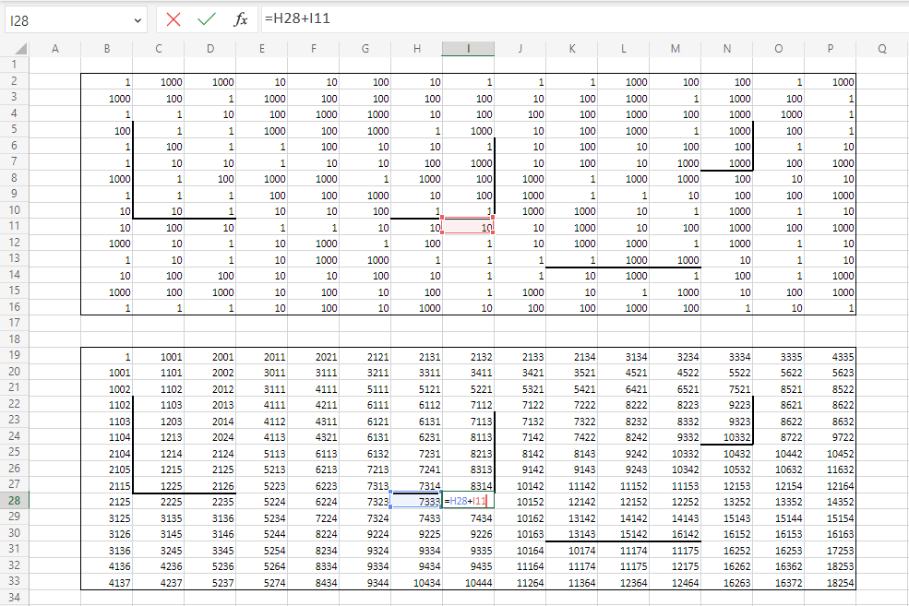Select column P by its header

point(830,49)
